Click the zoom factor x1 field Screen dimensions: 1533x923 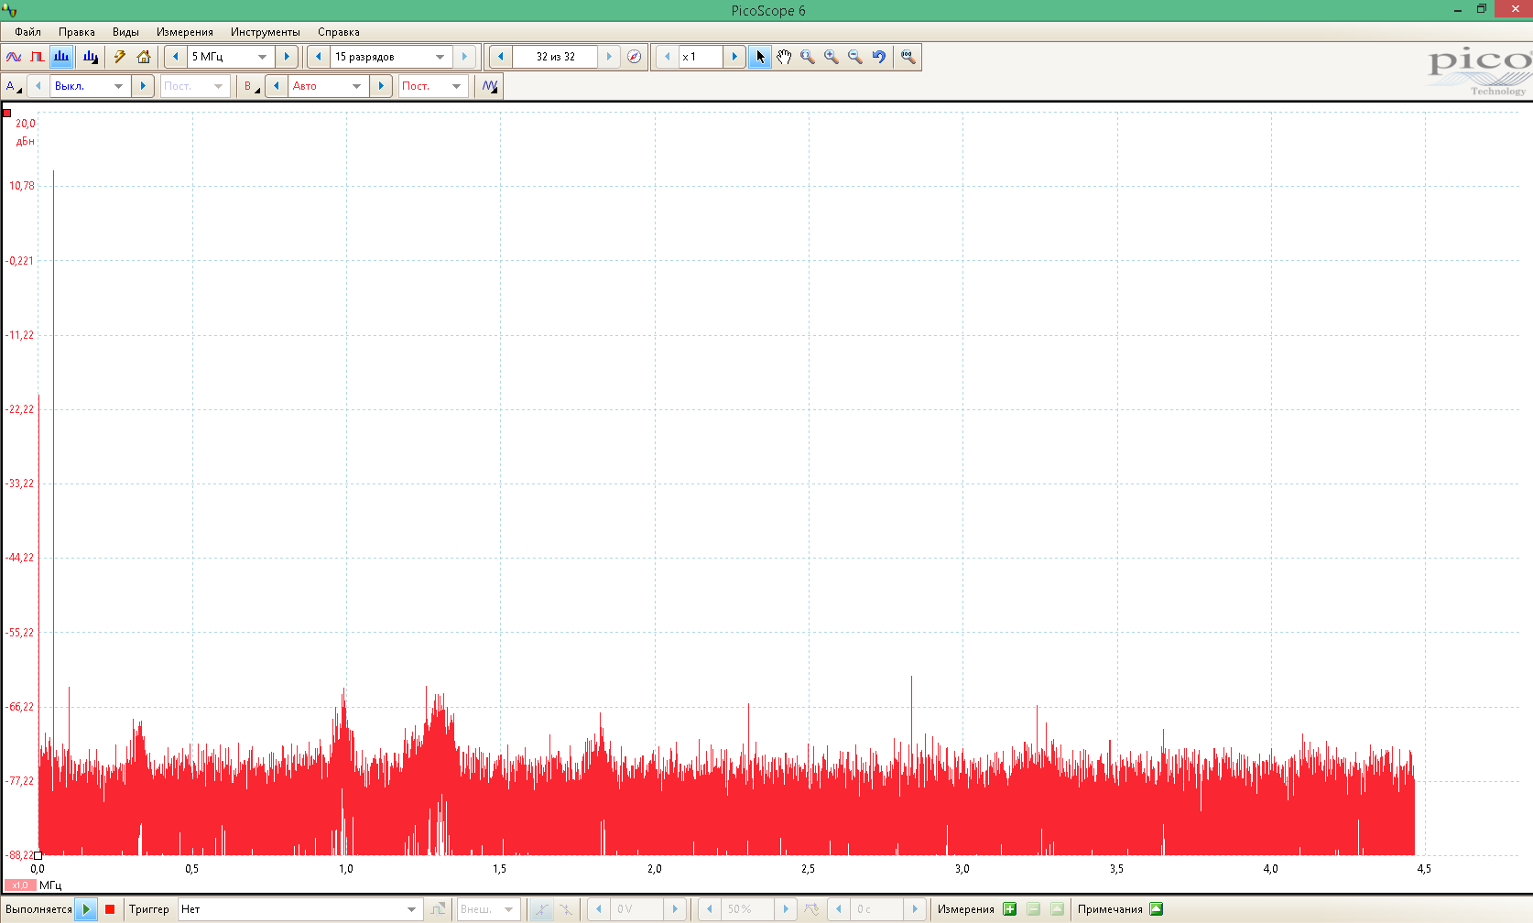[x=701, y=57]
